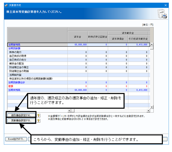Click the 変動事由設定(F3) button
This screenshot has height=152, width=172.
coord(21,120)
